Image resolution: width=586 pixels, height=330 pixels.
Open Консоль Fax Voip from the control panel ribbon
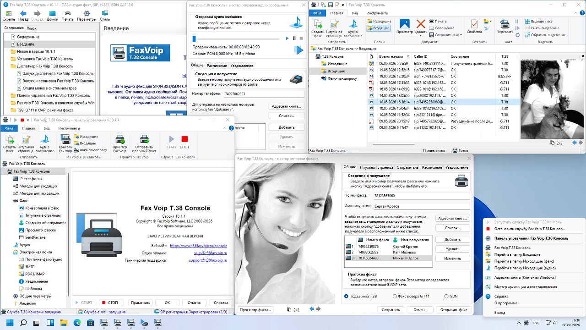(65, 143)
